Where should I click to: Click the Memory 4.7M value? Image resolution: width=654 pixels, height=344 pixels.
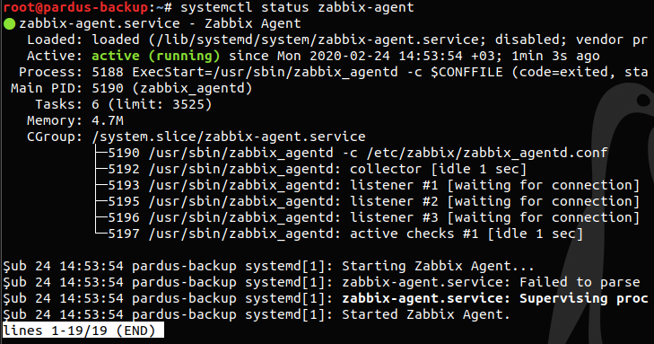(x=108, y=120)
